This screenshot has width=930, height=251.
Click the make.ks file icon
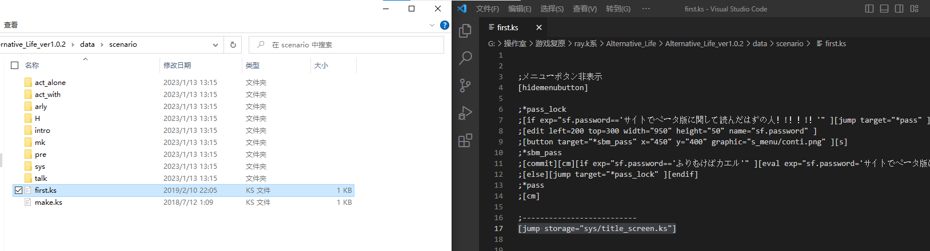[28, 202]
